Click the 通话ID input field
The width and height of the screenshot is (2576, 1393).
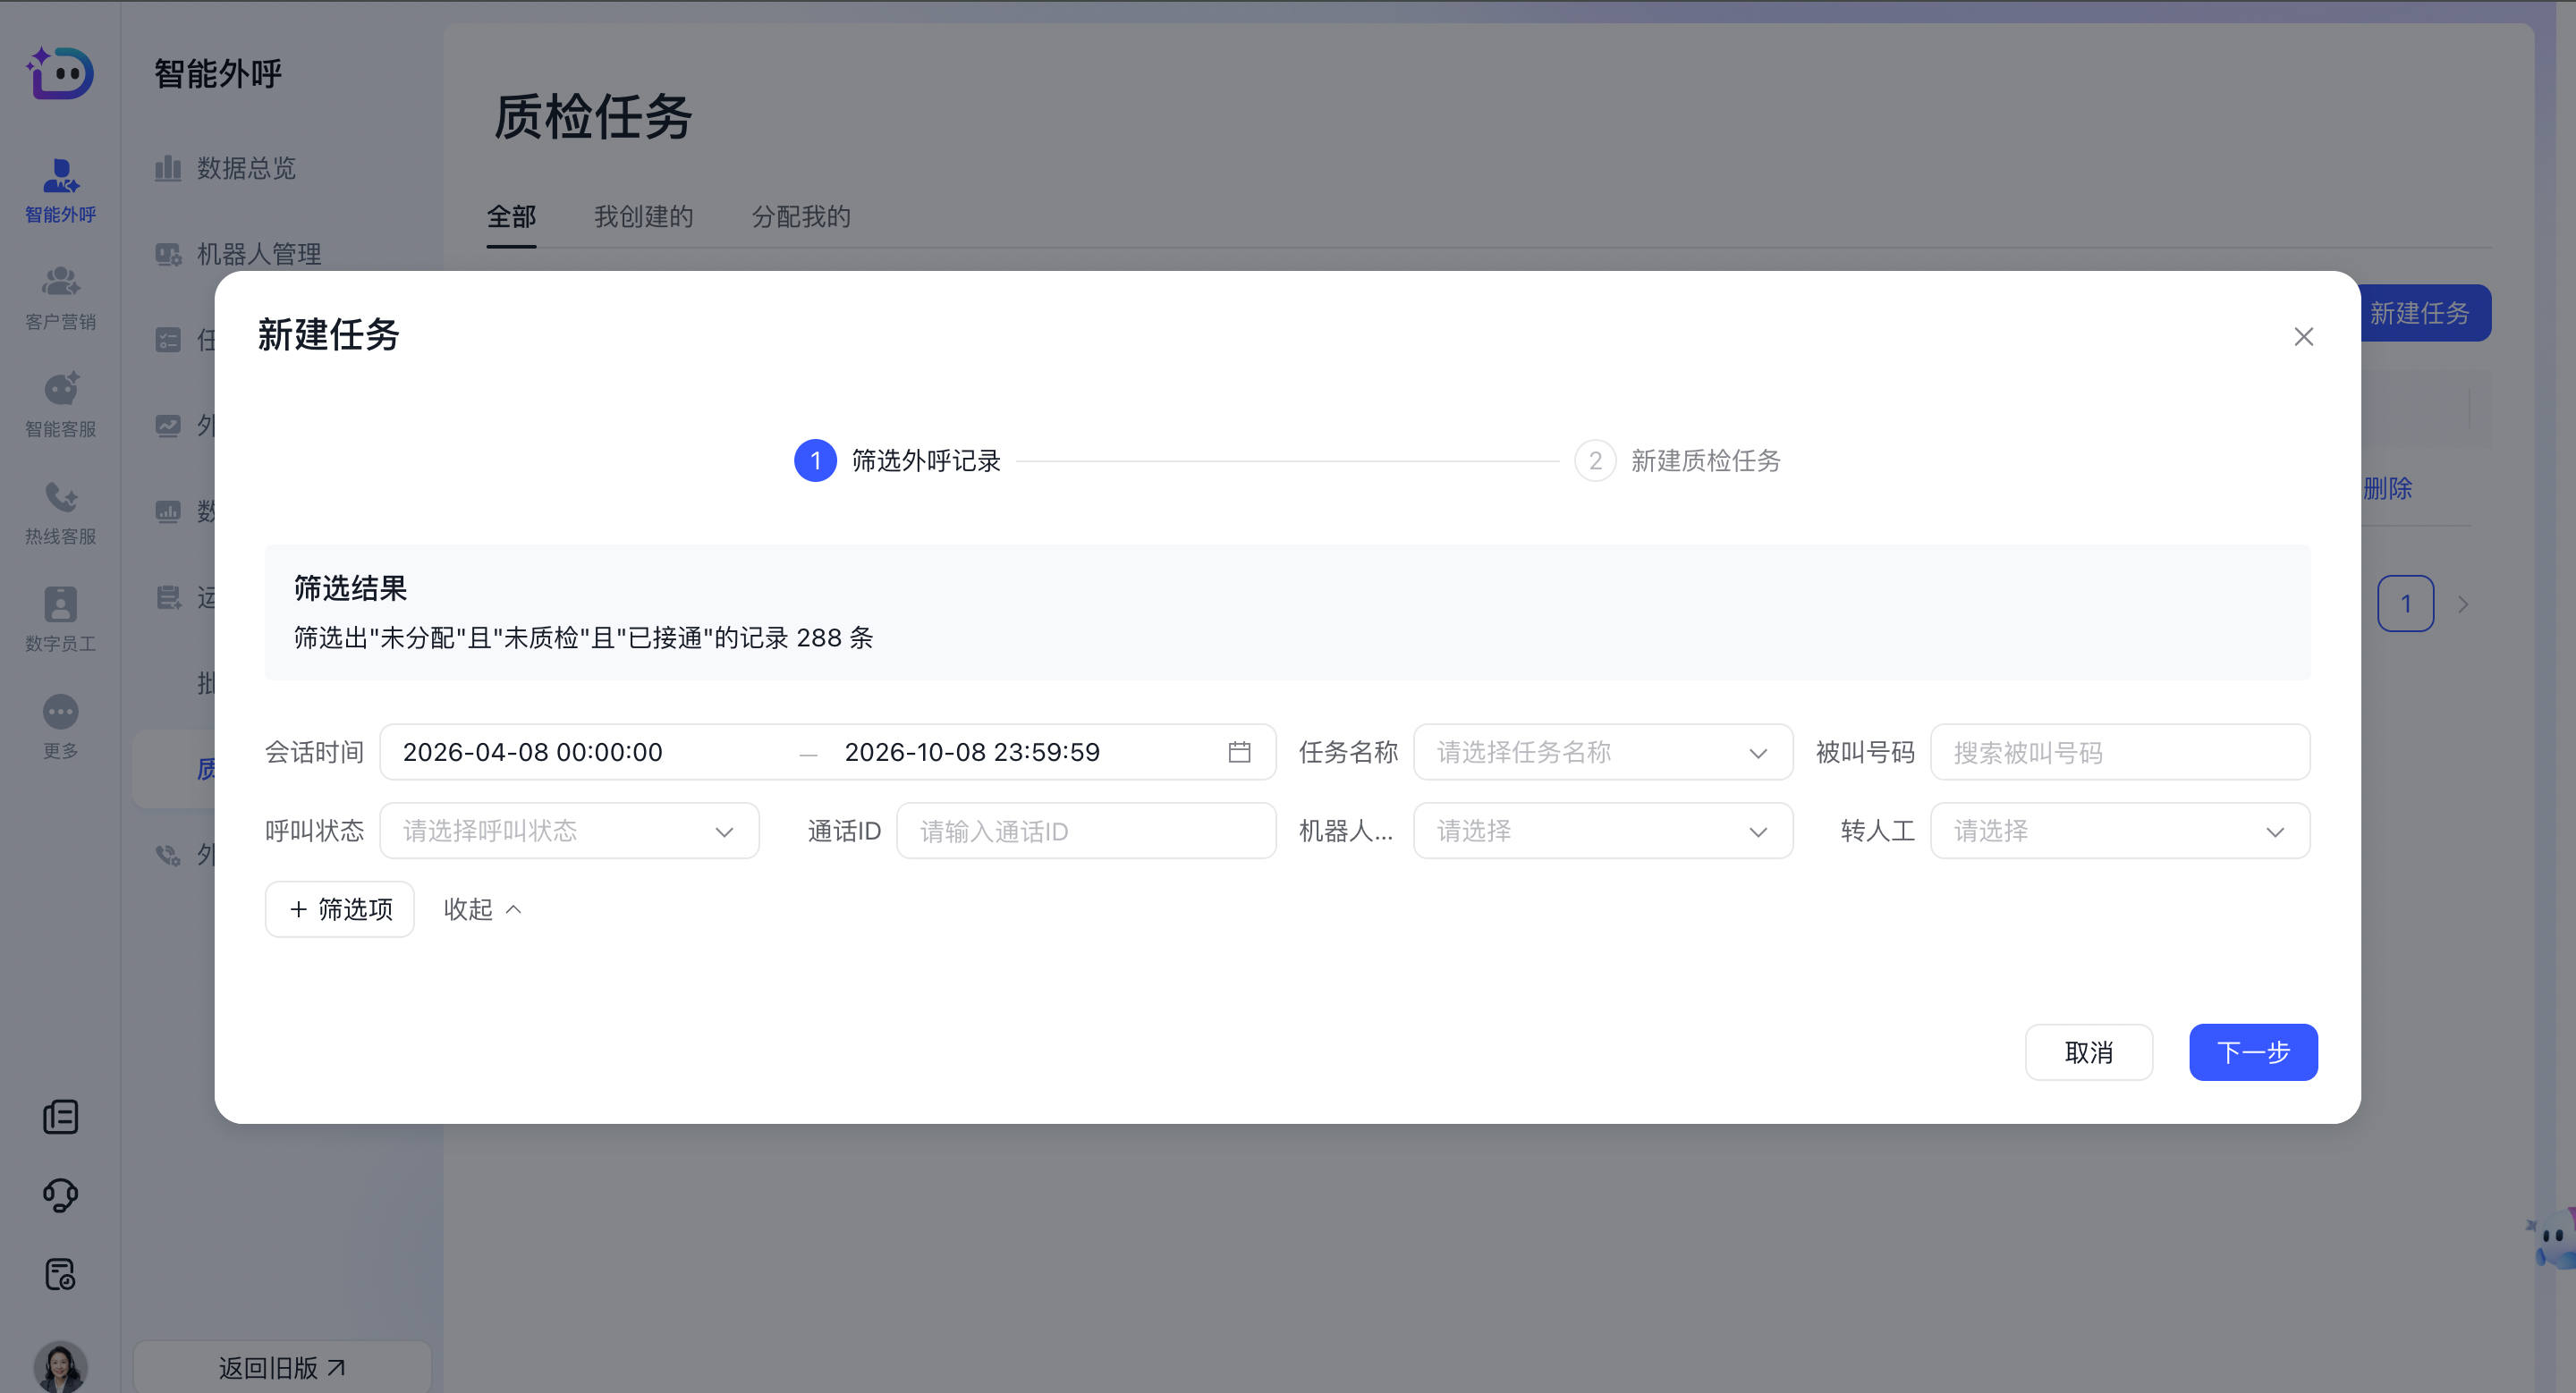pos(1086,831)
